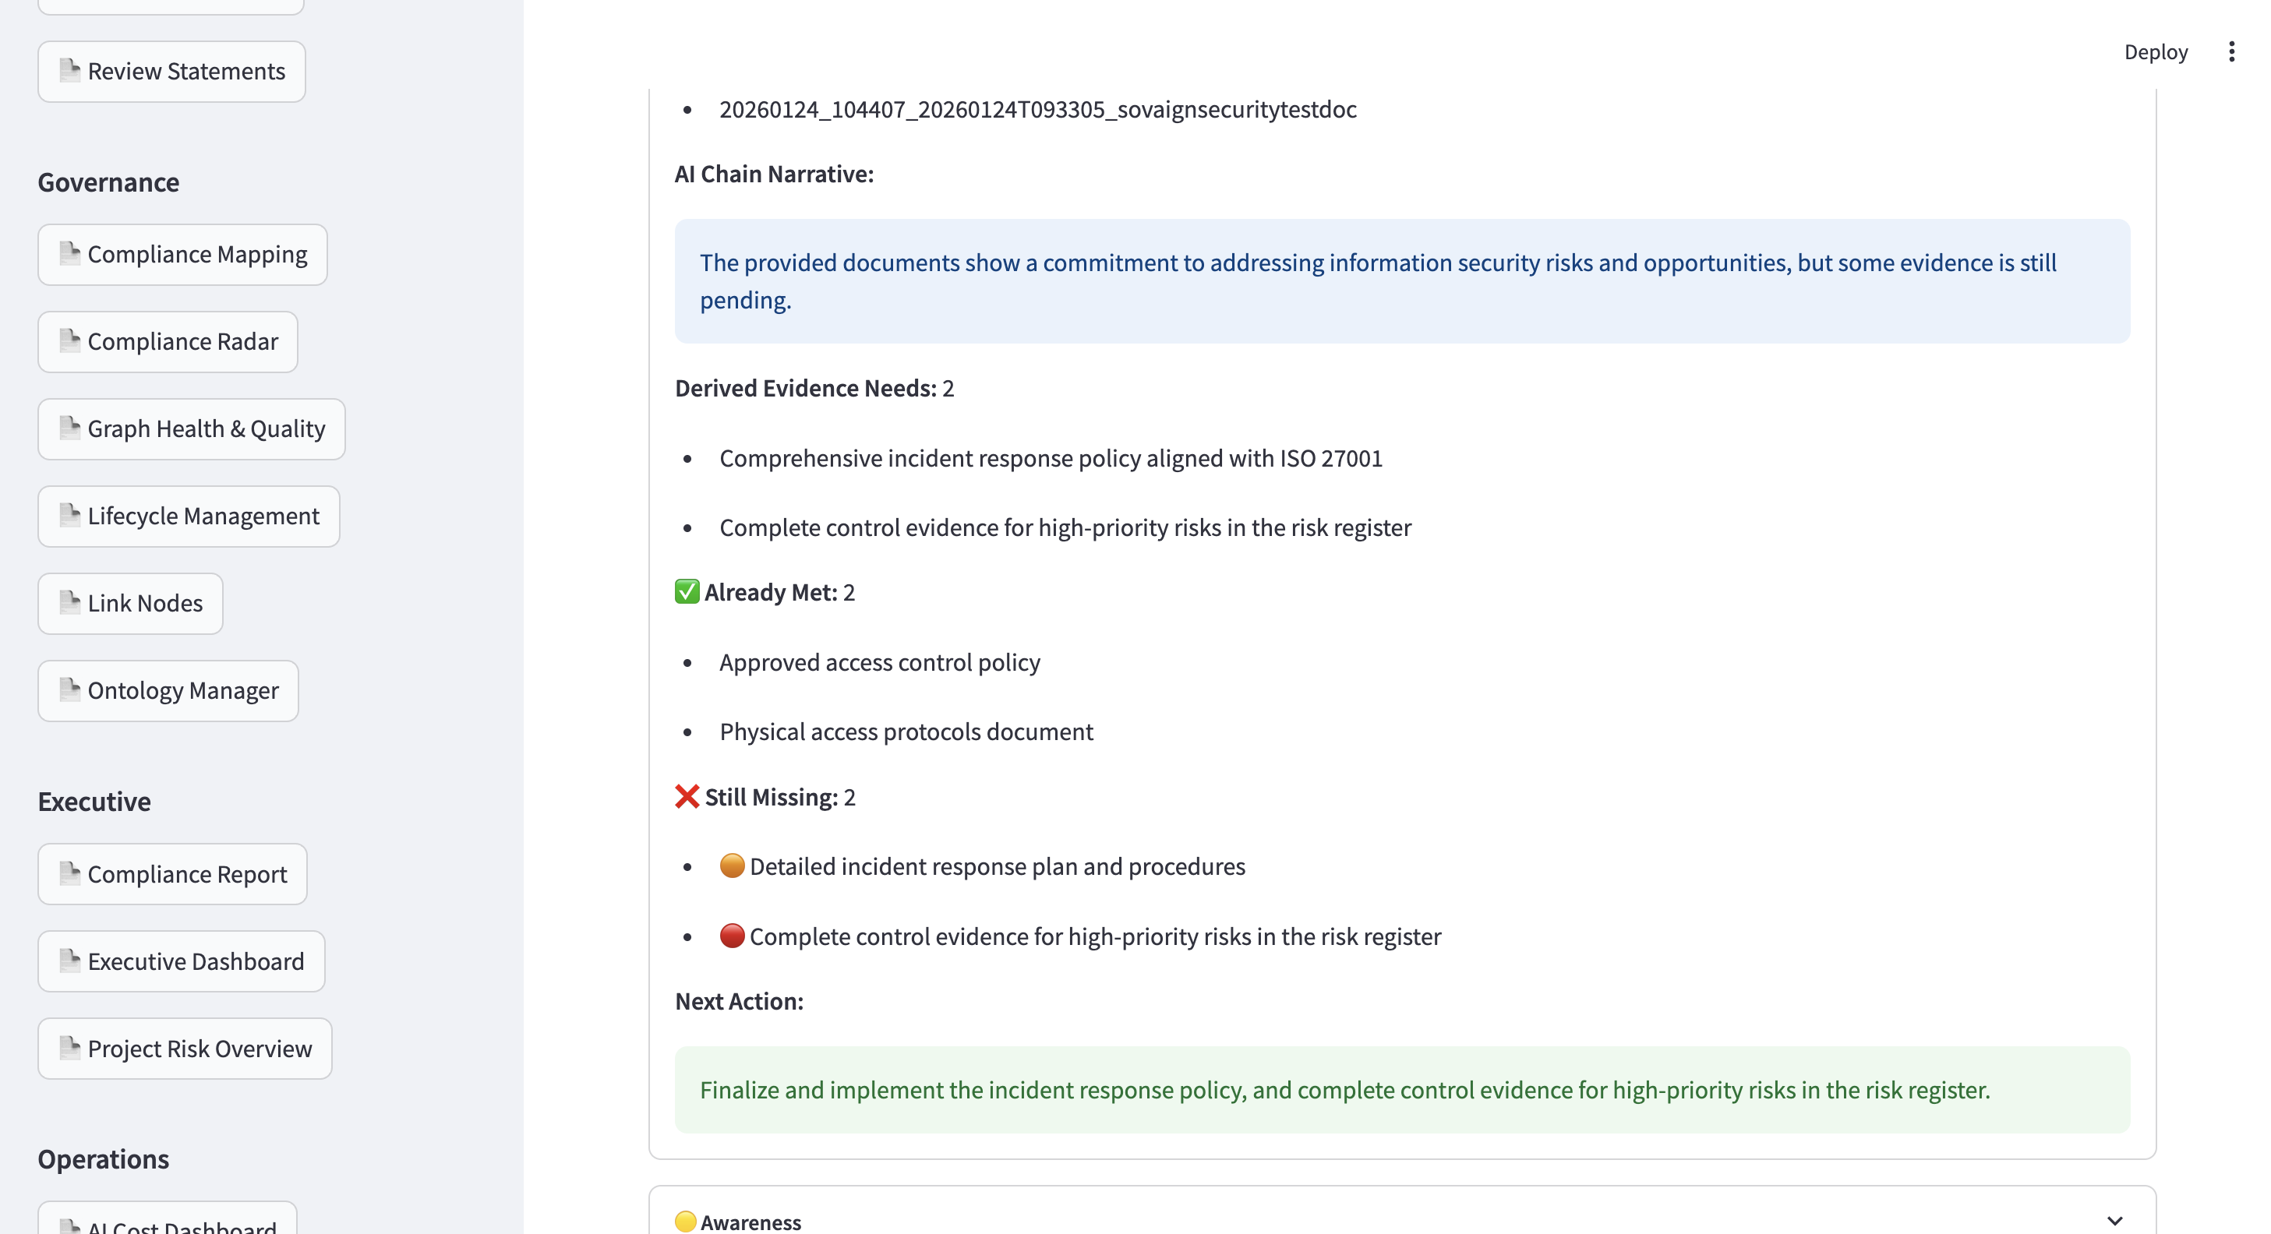Open the app options menu

pos(2232,51)
